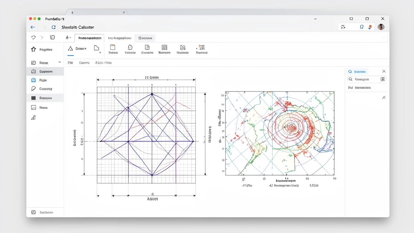Open the third sub-tab ending in 'files'
The width and height of the screenshot is (414, 233).
[103, 63]
